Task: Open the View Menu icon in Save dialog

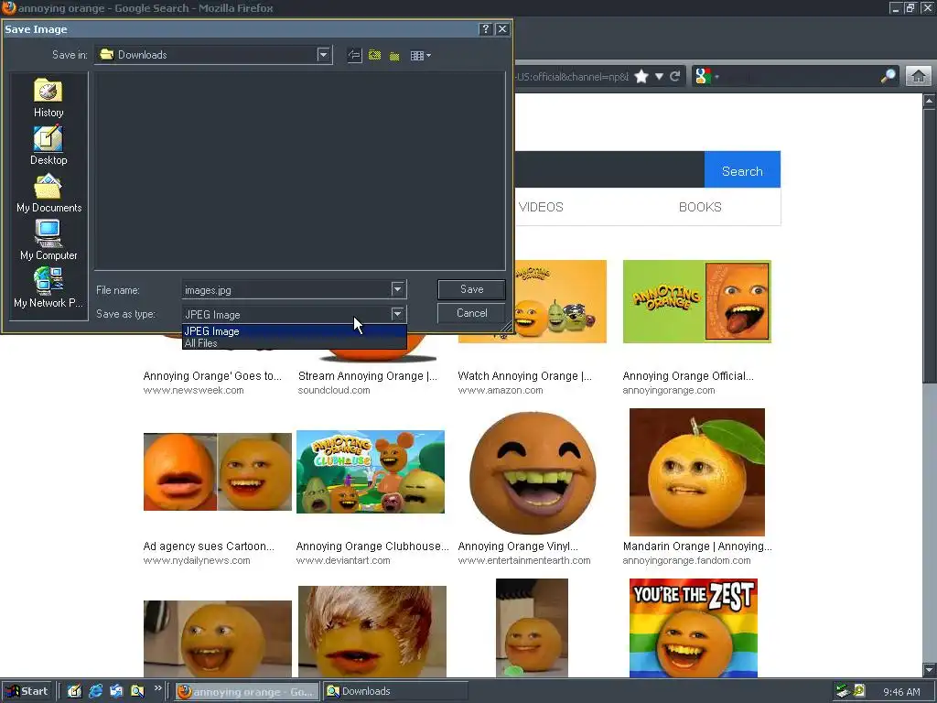Action: click(x=421, y=56)
